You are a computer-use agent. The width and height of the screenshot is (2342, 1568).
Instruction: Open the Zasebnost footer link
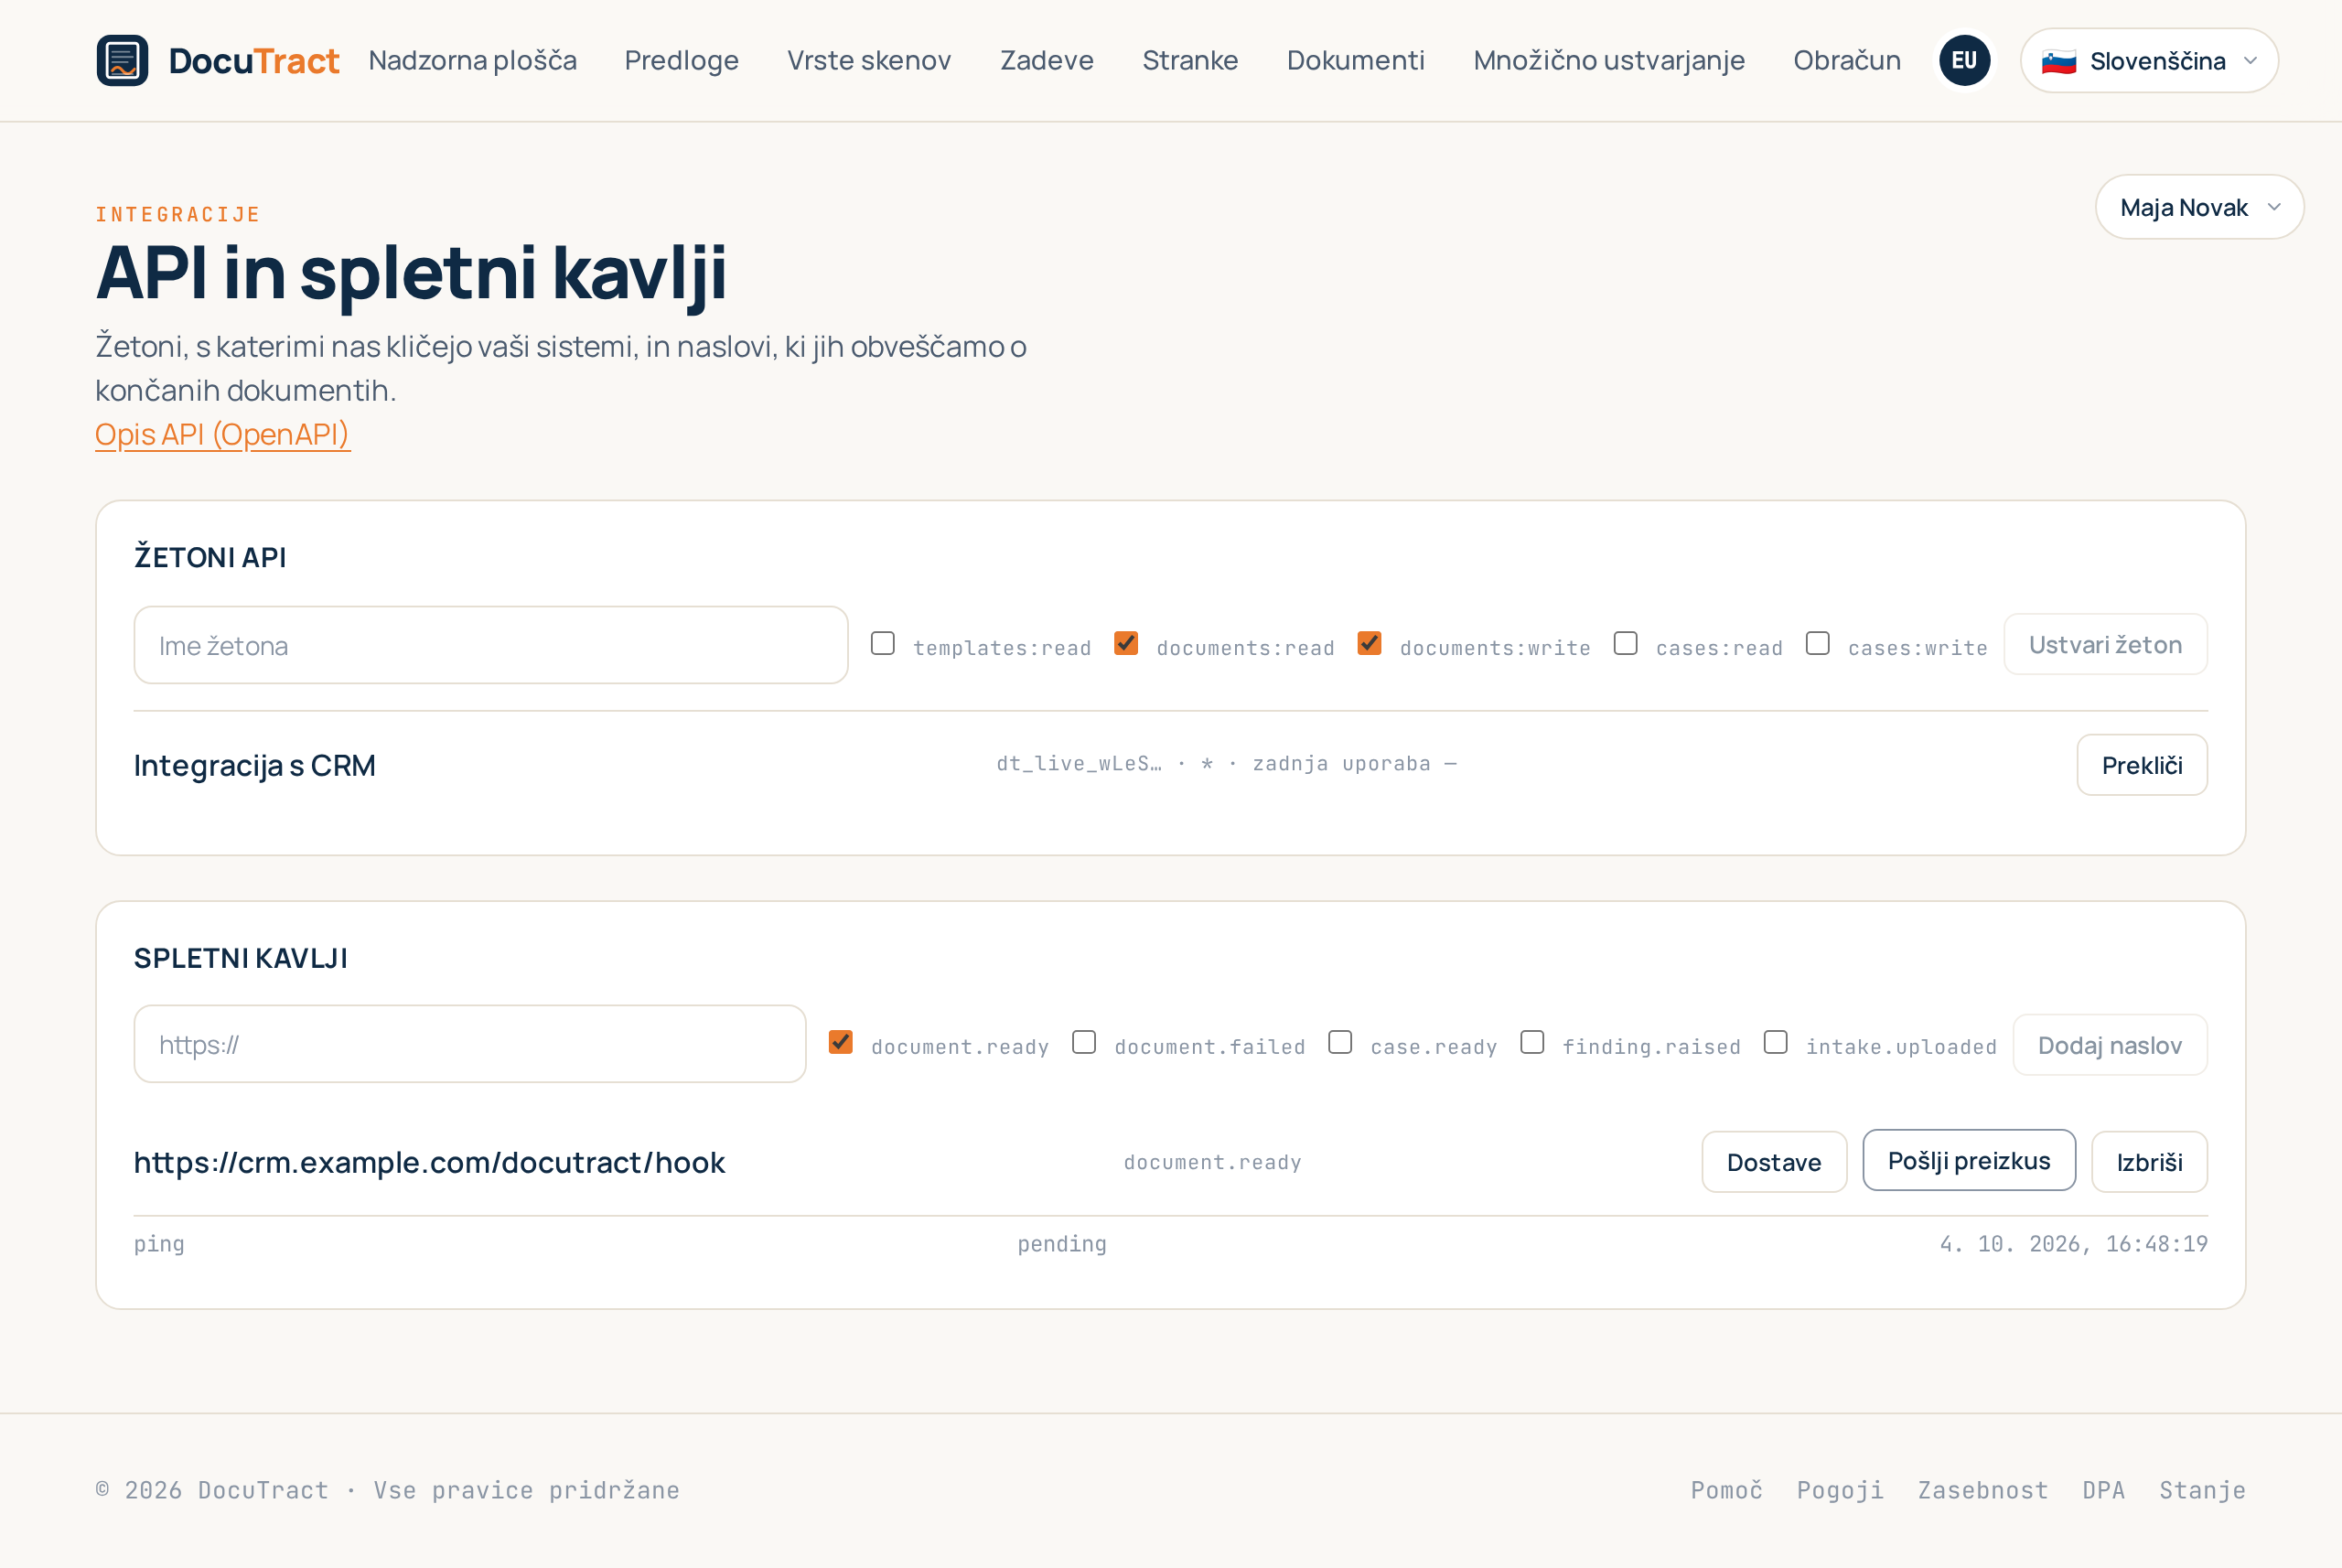pyautogui.click(x=1982, y=1490)
